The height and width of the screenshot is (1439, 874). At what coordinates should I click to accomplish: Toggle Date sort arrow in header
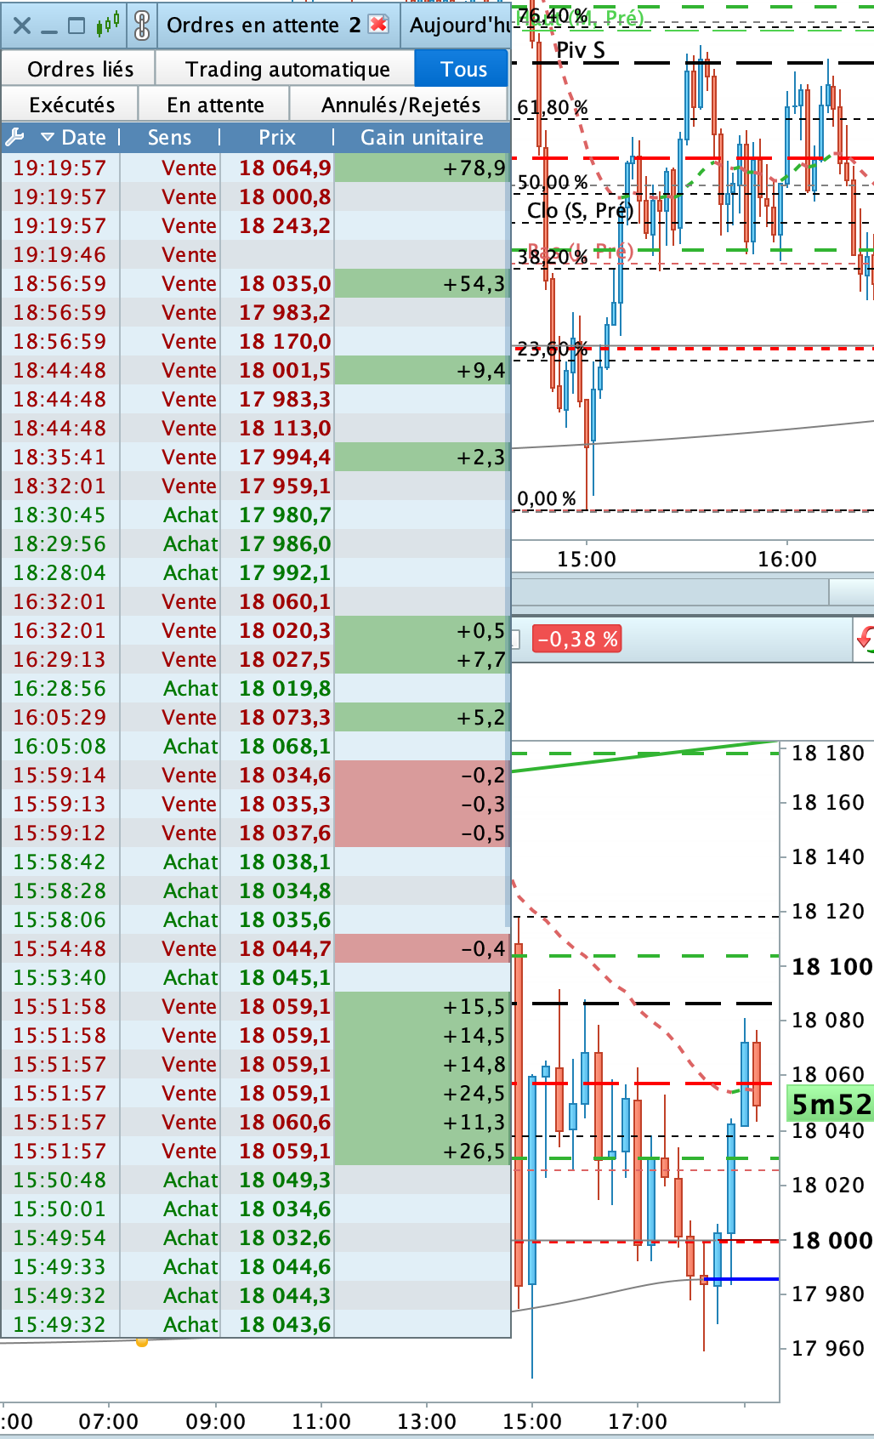point(47,137)
